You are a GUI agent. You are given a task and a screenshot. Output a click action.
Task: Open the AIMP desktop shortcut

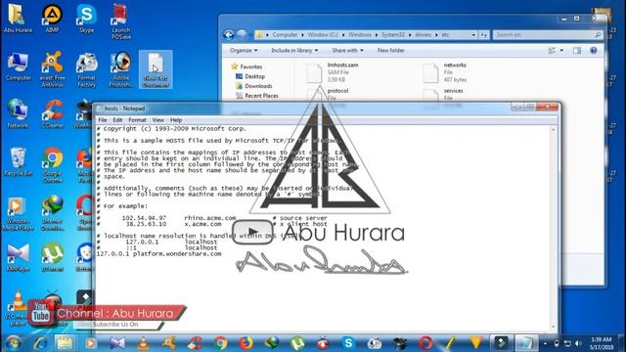(52, 19)
